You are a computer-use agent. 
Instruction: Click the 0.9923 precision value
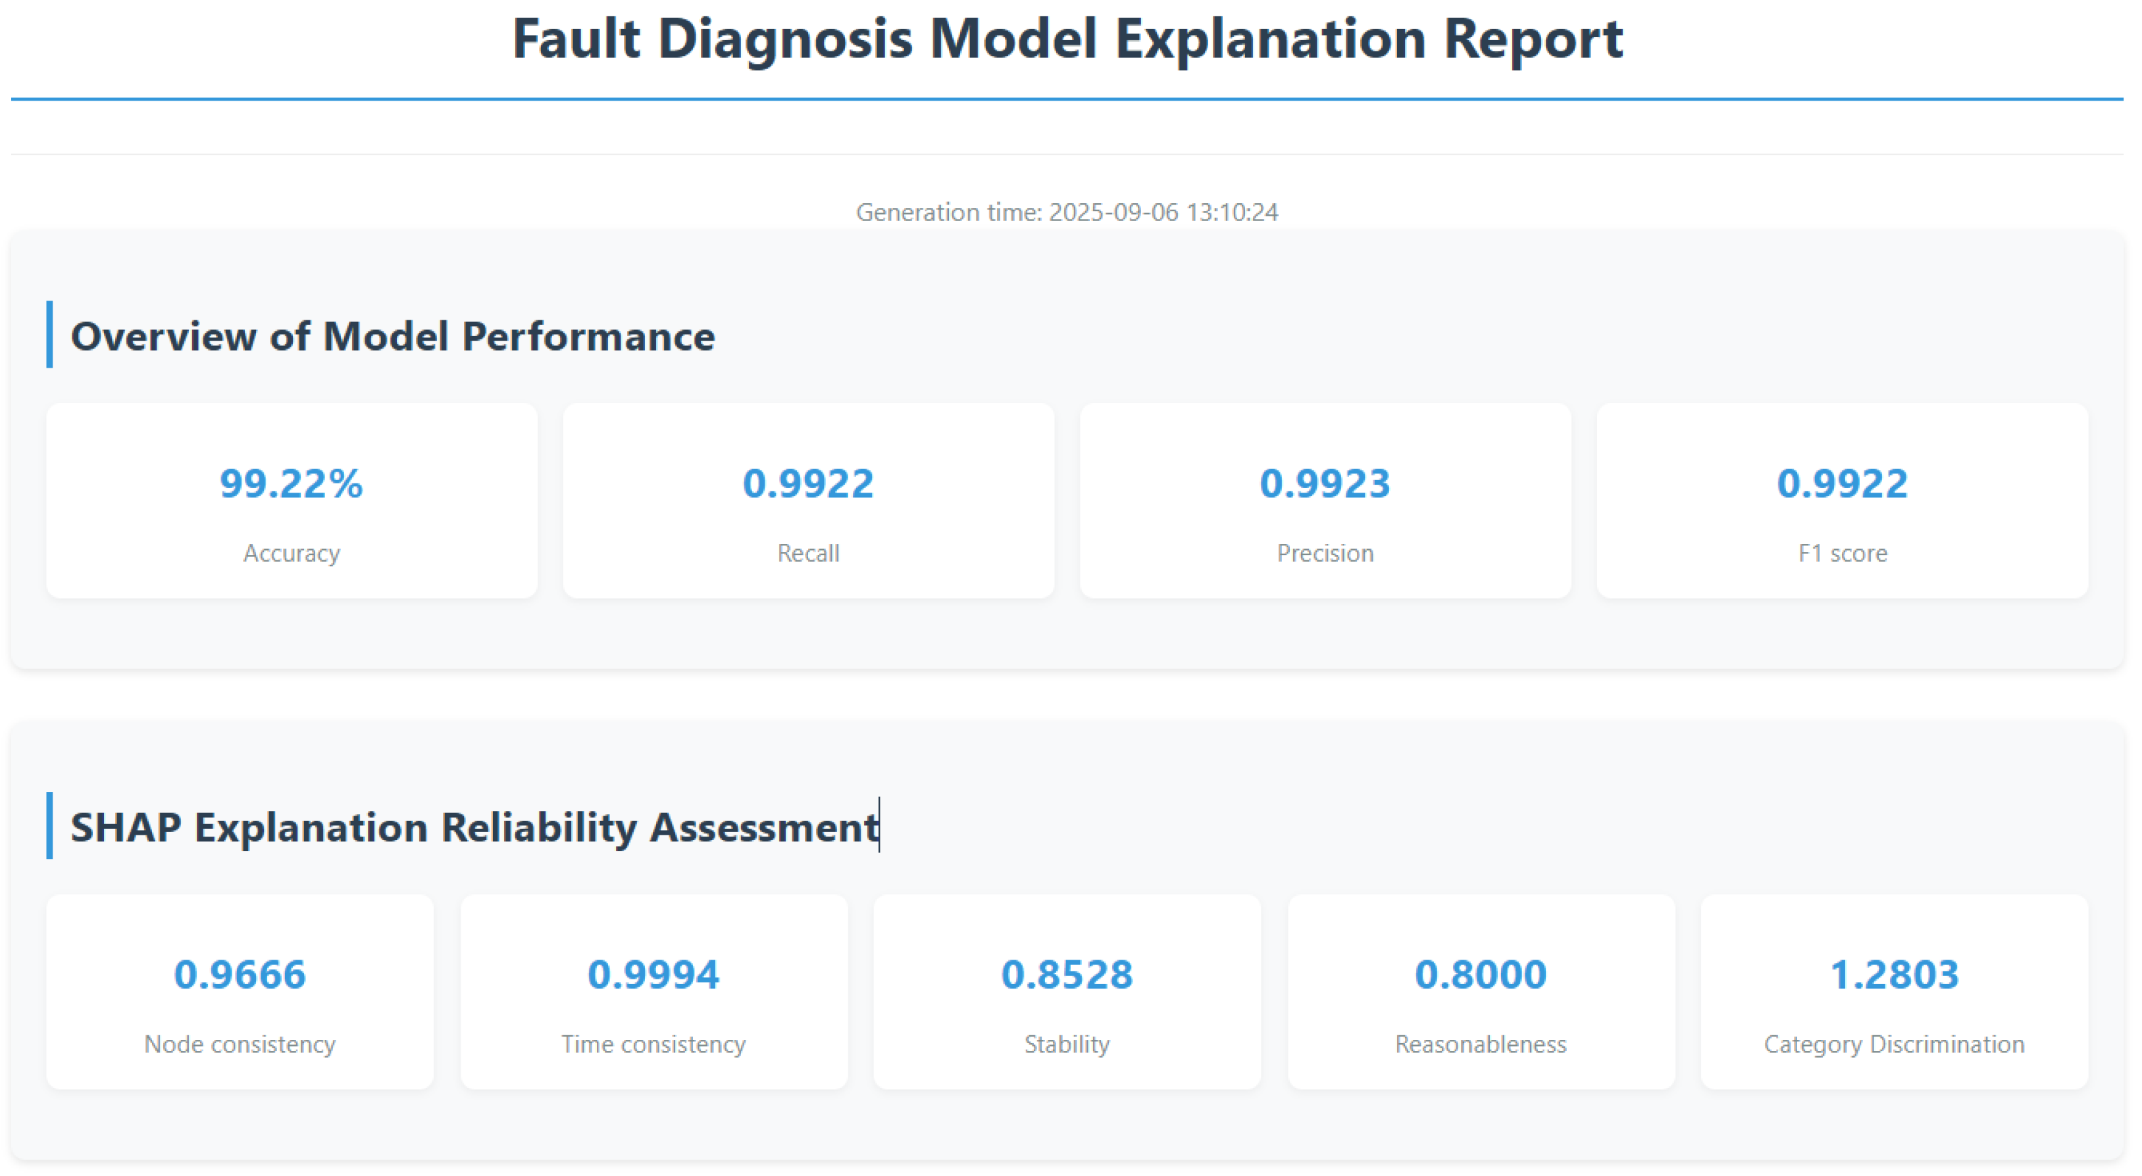[x=1325, y=483]
